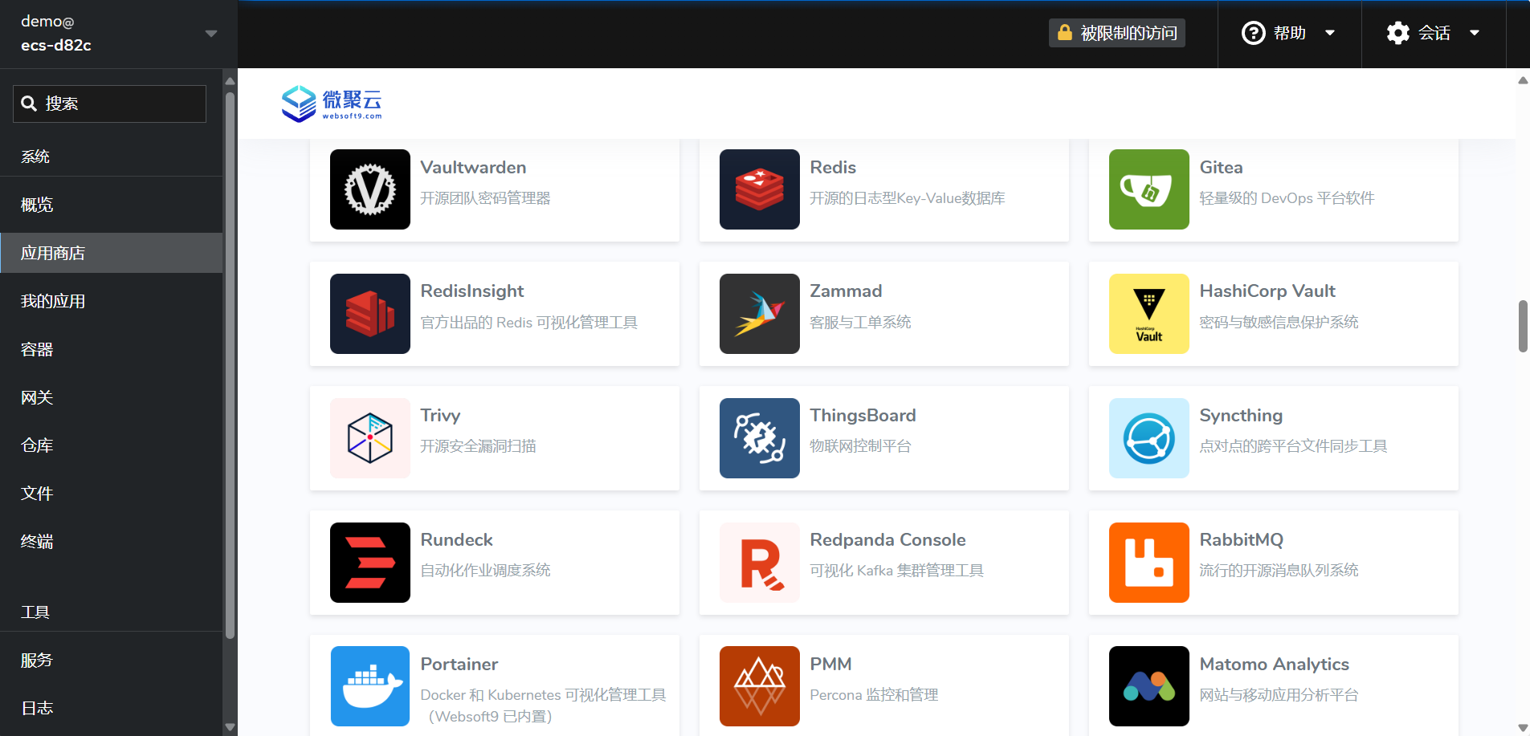
Task: Click description 物联网控制平台
Action: pos(860,446)
